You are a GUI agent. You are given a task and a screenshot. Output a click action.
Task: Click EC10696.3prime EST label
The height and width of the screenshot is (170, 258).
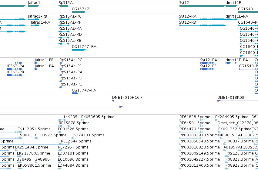[73, 159]
